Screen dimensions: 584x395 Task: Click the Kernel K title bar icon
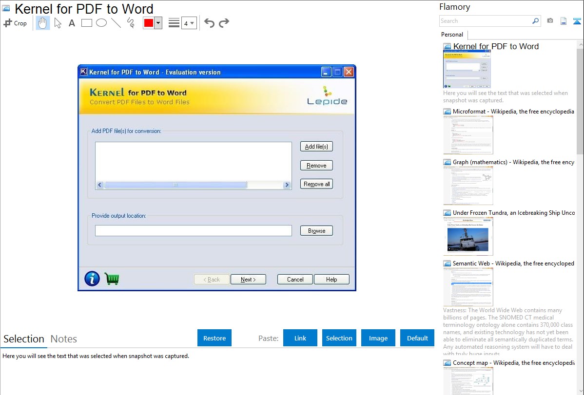(x=84, y=72)
